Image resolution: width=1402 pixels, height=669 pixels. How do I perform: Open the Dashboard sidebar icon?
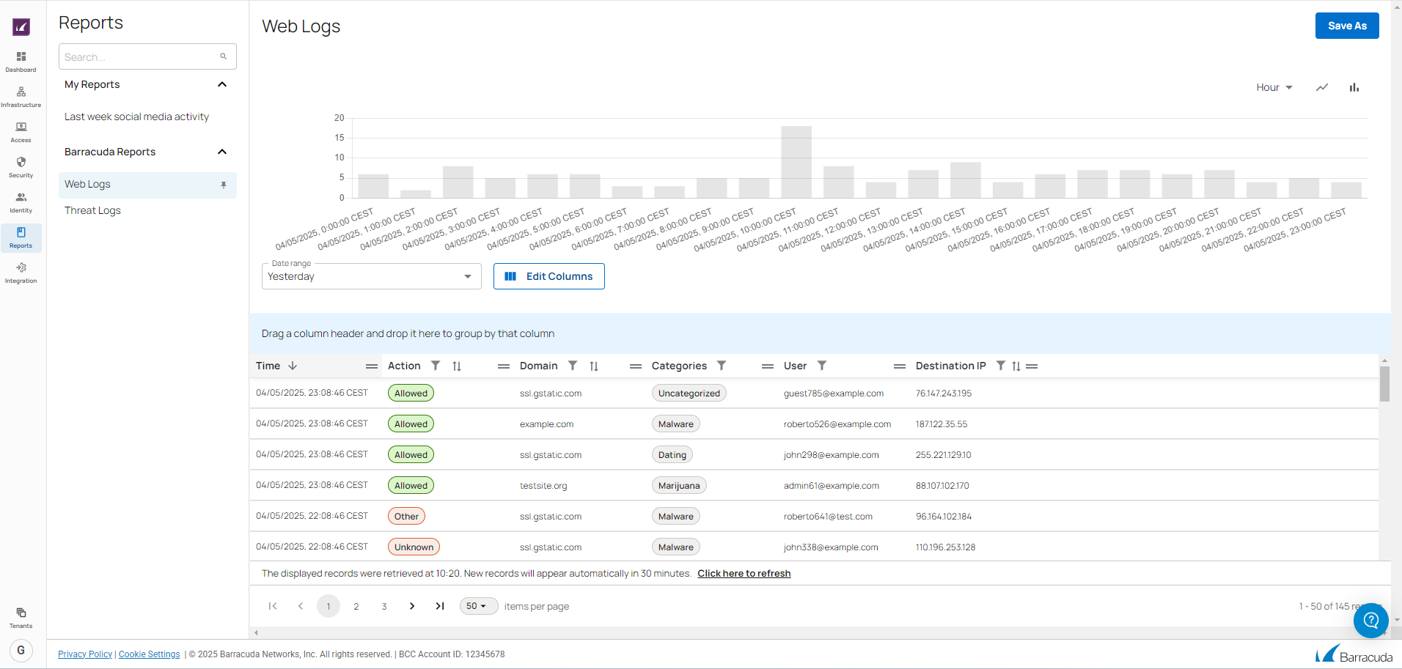pos(21,61)
